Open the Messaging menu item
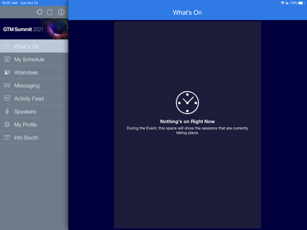 (34, 85)
